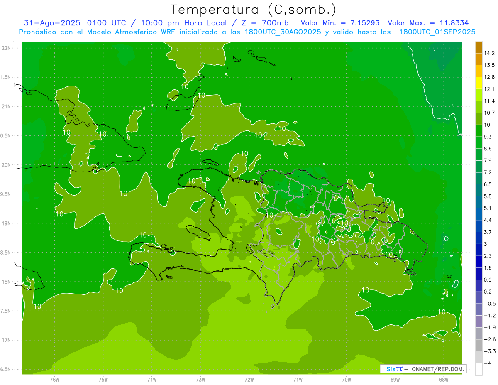Pick the blue swatch between 3.7 and 4.4
Viewport: 498px width, 385px height.
(x=478, y=226)
